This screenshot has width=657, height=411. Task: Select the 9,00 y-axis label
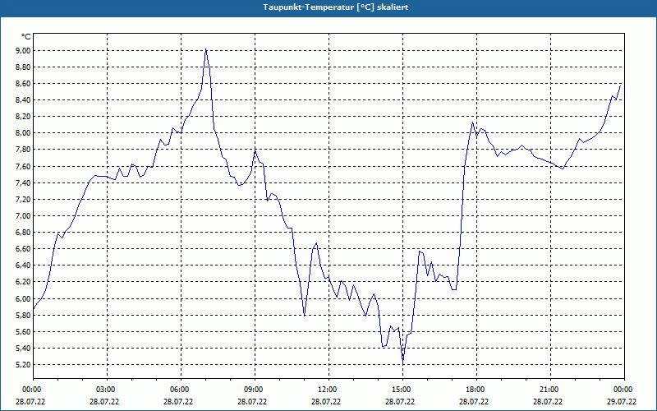coord(25,51)
